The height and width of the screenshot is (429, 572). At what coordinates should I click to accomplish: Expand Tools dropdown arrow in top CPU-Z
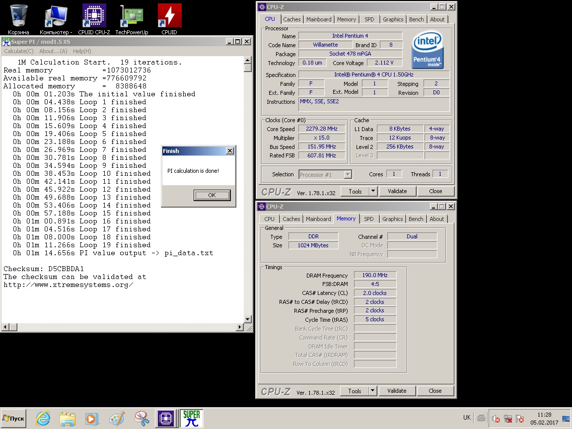[373, 191]
